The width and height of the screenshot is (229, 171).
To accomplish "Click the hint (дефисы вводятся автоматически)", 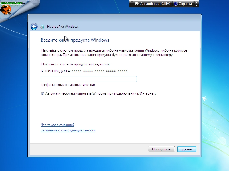I will (x=68, y=85).
